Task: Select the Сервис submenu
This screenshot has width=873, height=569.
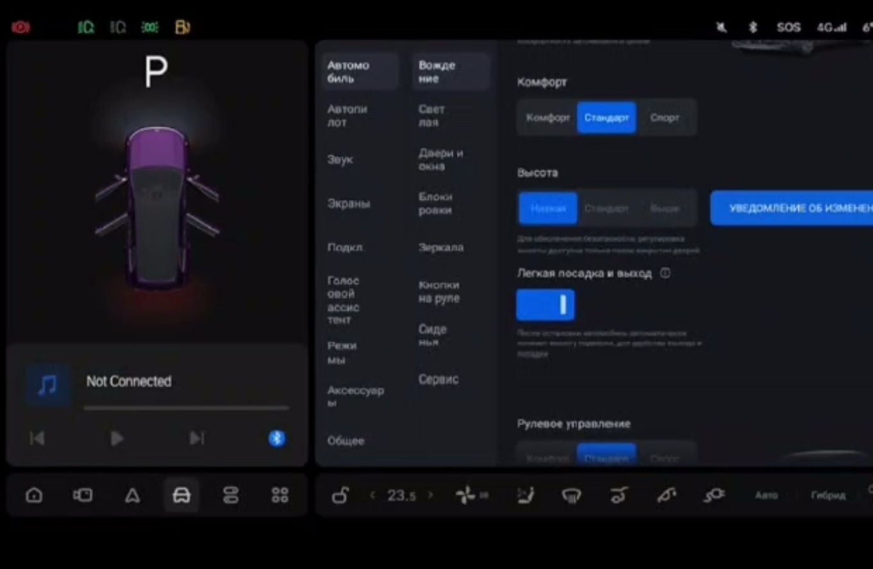Action: point(438,379)
